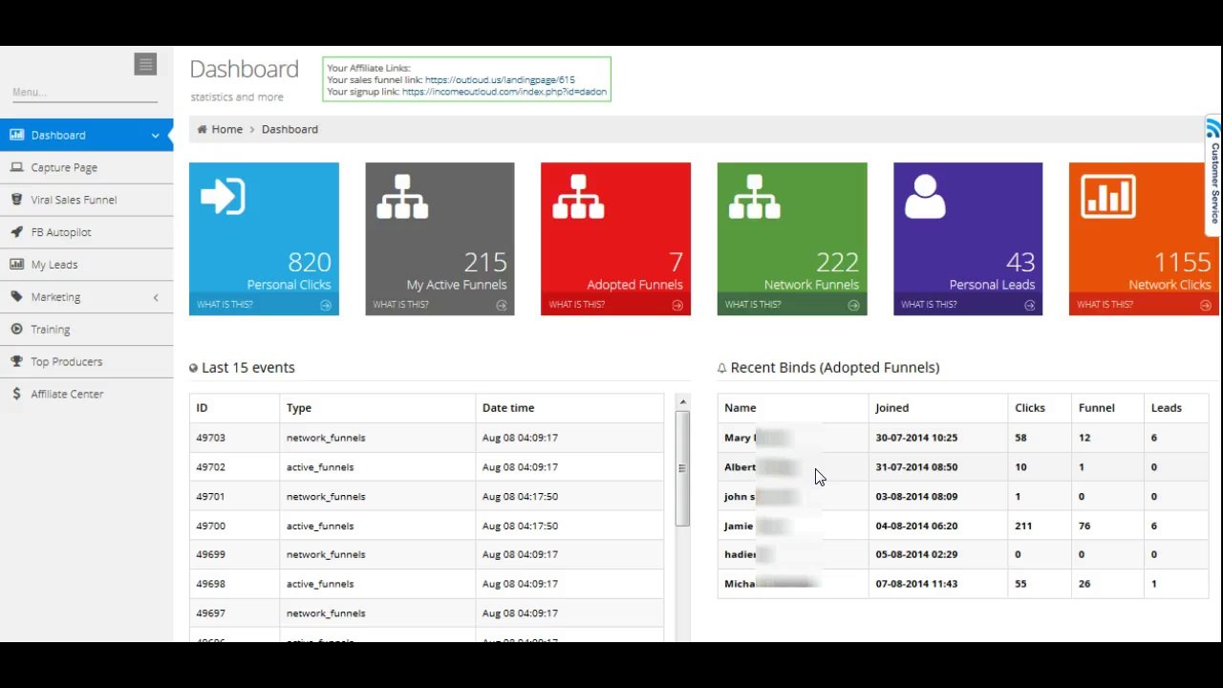The image size is (1223, 688).
Task: Click the My Leads chart icon
Action: 16,265
